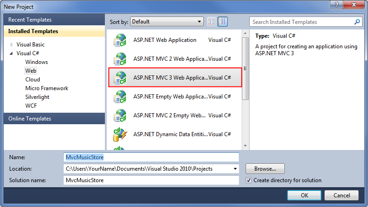This screenshot has height=207, width=368.
Task: Pick the ASP.NET Empty Web Application icon
Action: [120, 97]
